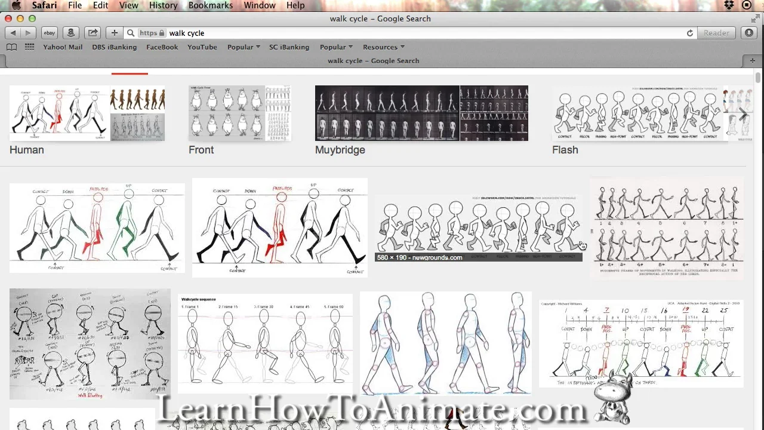Click the plus button beside the address bar
This screenshot has width=764, height=430.
(x=114, y=33)
